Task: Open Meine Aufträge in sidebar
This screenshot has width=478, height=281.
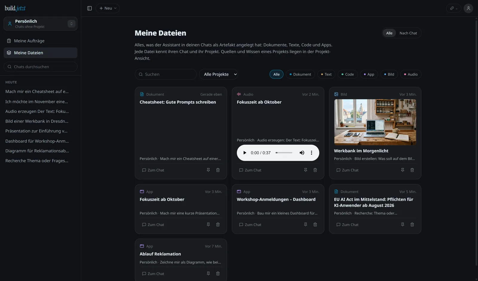Action: [40, 41]
